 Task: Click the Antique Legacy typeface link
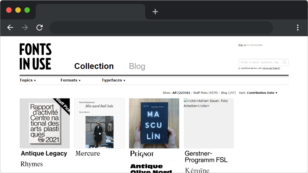[44, 153]
